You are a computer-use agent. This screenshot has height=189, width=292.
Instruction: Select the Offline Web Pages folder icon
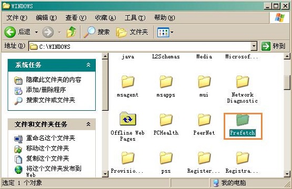click(128, 119)
